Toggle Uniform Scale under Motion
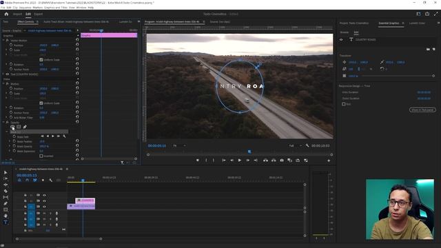Viewport: 441px width, 248px height. pos(41,103)
